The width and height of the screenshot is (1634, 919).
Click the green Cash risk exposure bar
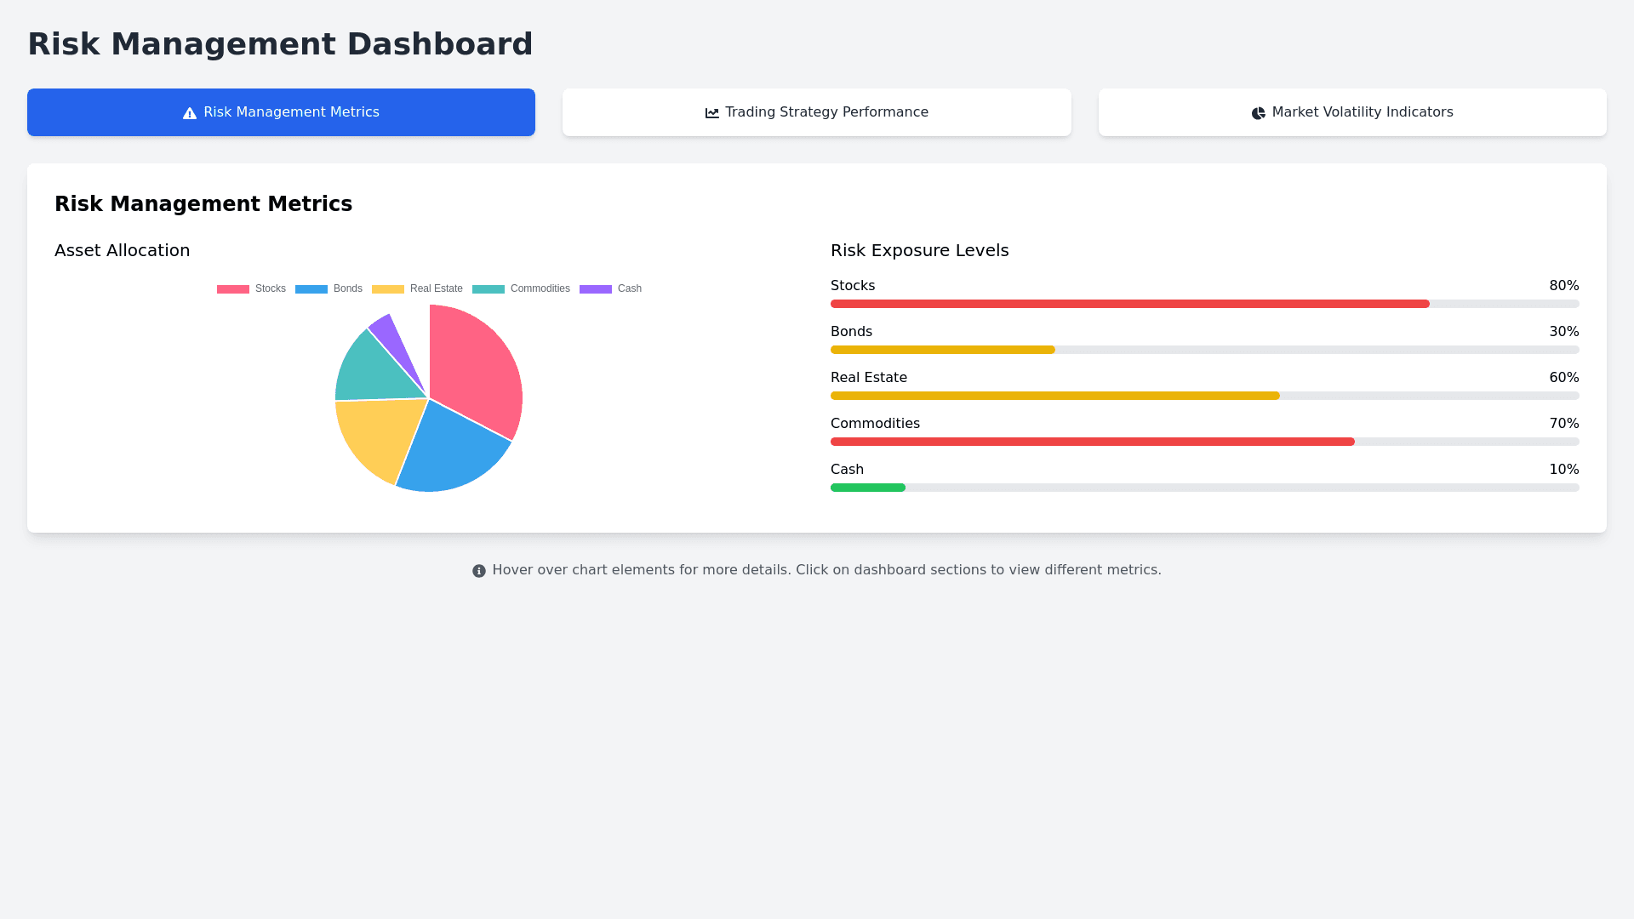click(868, 488)
